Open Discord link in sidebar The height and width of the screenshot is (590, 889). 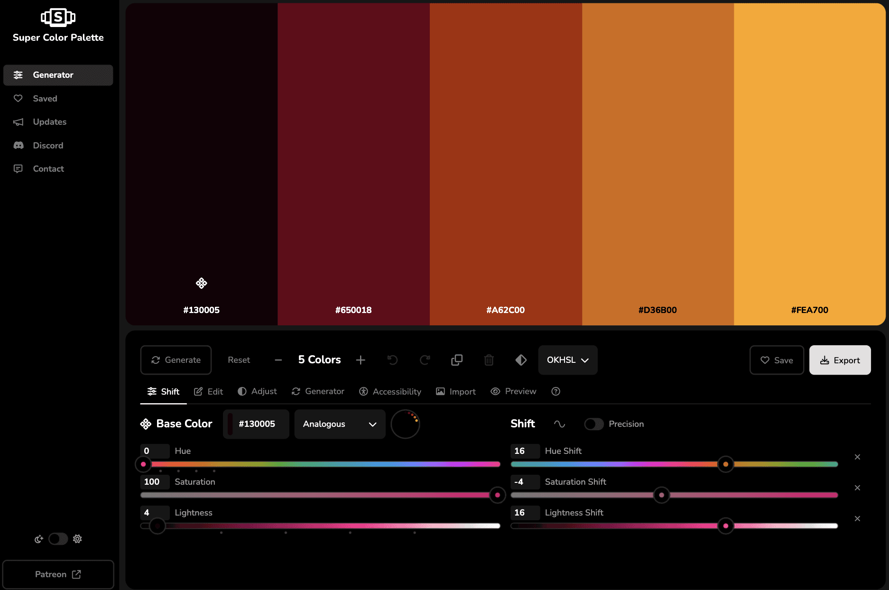pos(58,146)
